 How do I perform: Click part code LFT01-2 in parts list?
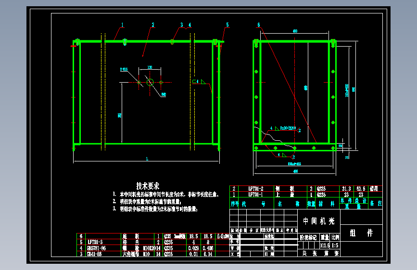(x=255, y=189)
